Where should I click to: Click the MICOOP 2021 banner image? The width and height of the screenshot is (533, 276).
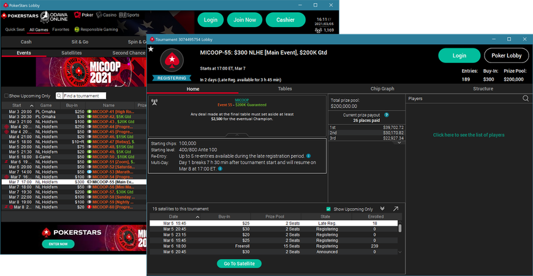pyautogui.click(x=91, y=72)
